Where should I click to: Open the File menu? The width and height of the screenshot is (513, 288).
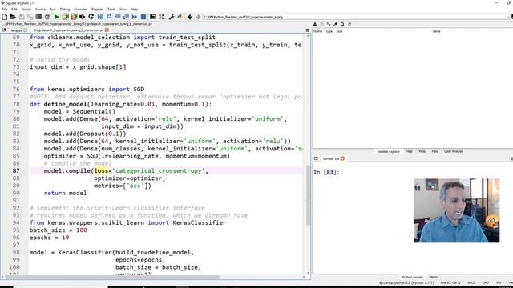pos(5,9)
